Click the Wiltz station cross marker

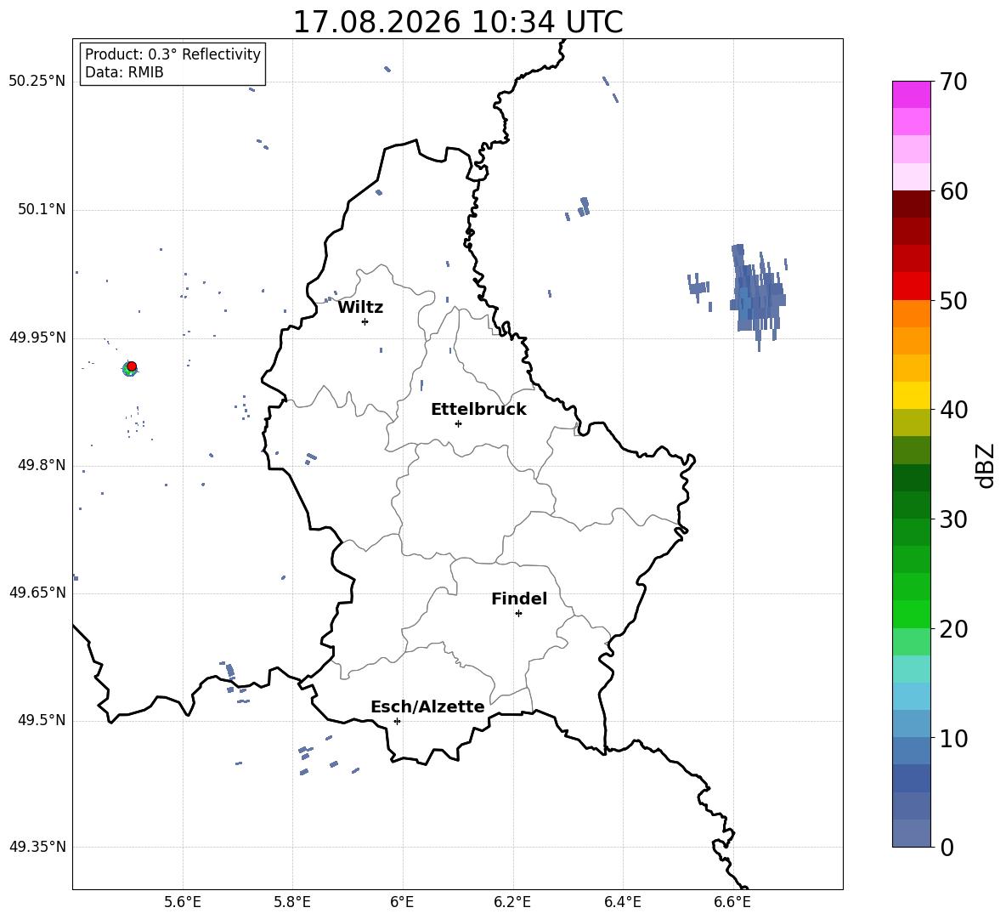pyautogui.click(x=365, y=321)
